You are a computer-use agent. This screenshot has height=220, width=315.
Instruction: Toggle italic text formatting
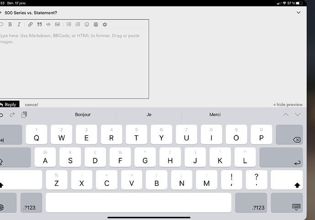coord(19,24)
